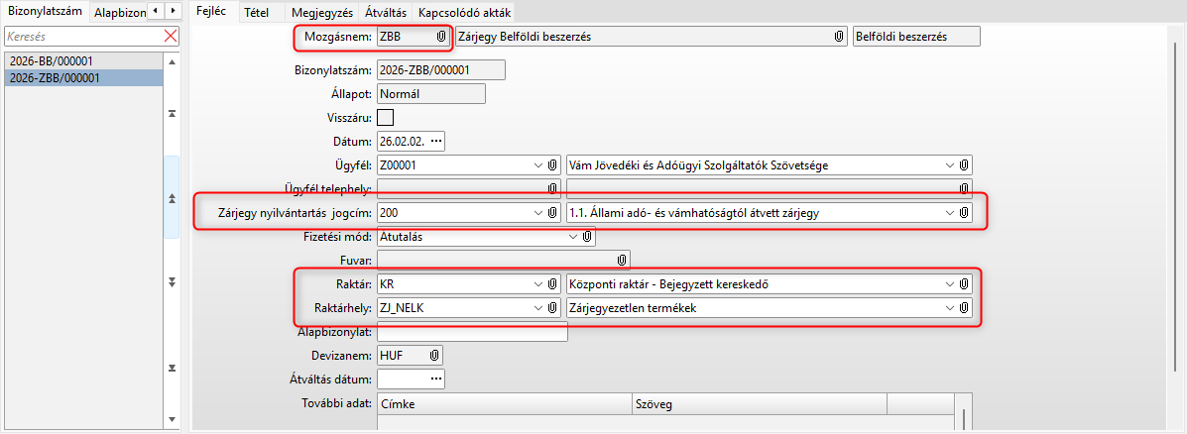1187x434 pixels.
Task: Jump to last record in list navigator
Action: coord(172,368)
